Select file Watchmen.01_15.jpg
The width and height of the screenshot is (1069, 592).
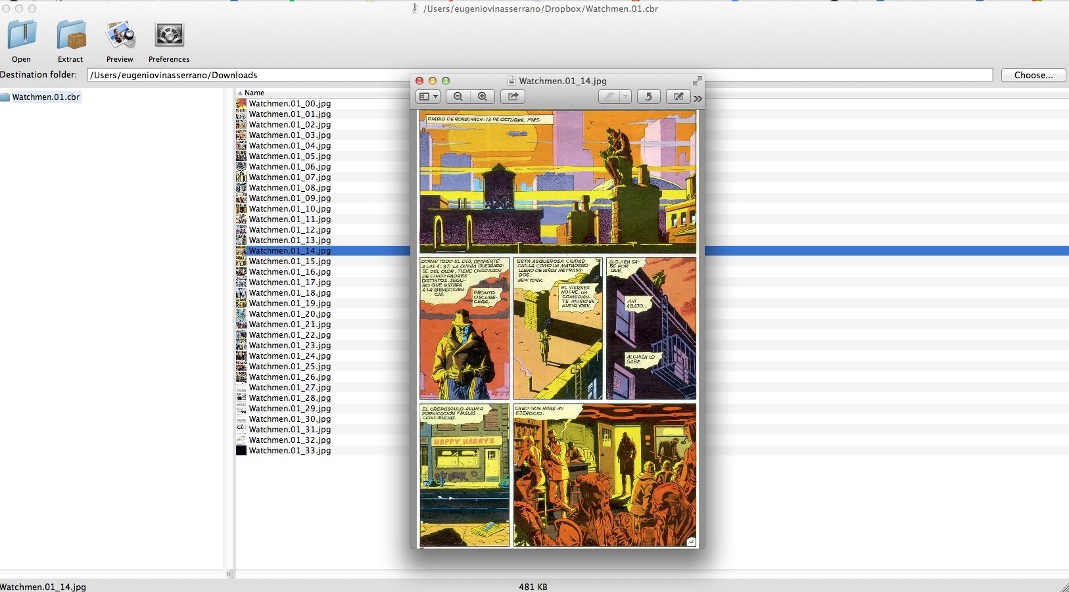point(290,261)
